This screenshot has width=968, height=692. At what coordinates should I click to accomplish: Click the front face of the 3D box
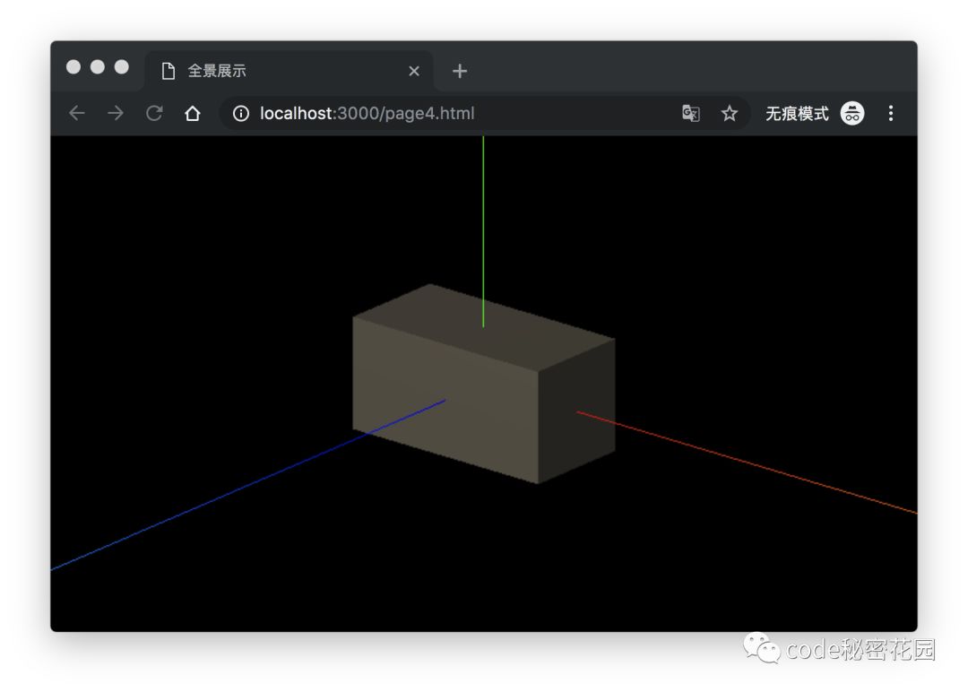(x=445, y=400)
